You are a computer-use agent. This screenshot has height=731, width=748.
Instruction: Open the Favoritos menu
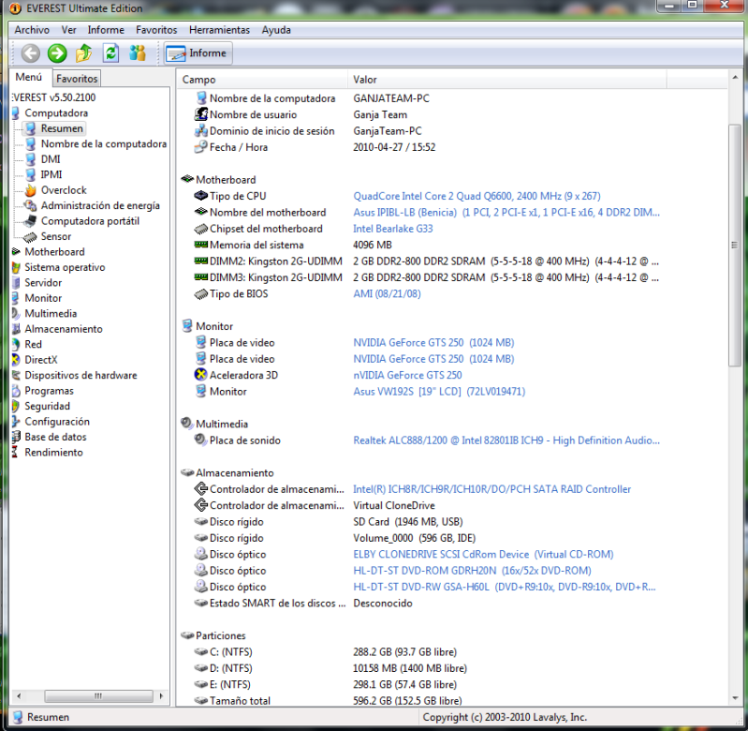pos(156,30)
